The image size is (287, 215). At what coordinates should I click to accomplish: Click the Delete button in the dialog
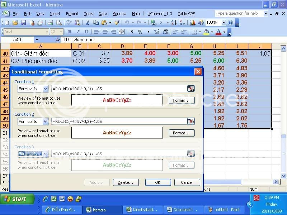click(x=126, y=182)
